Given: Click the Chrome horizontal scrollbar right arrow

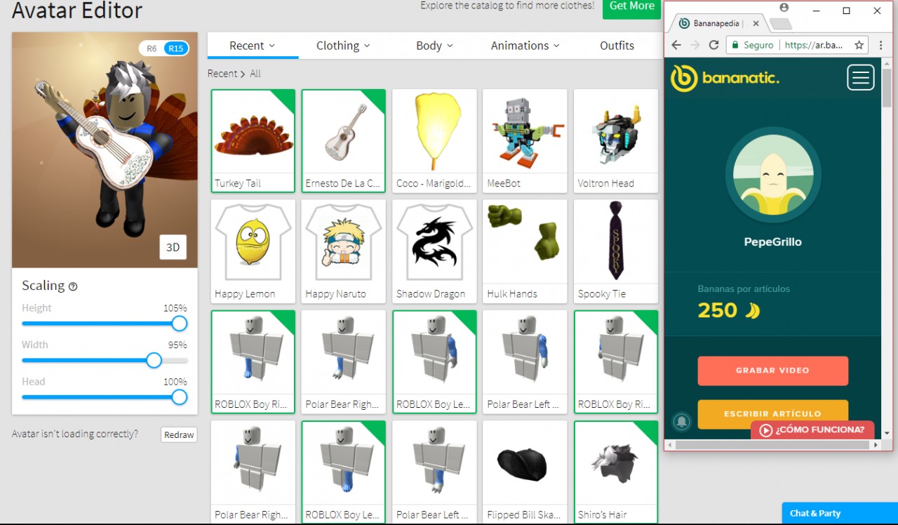Looking at the screenshot, I should pyautogui.click(x=876, y=445).
